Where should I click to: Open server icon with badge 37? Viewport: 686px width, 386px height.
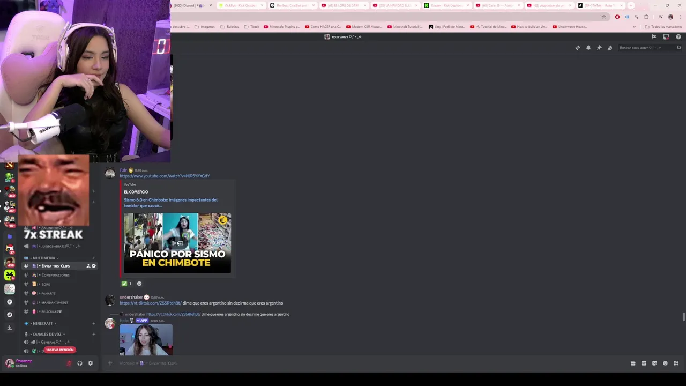coord(9,249)
